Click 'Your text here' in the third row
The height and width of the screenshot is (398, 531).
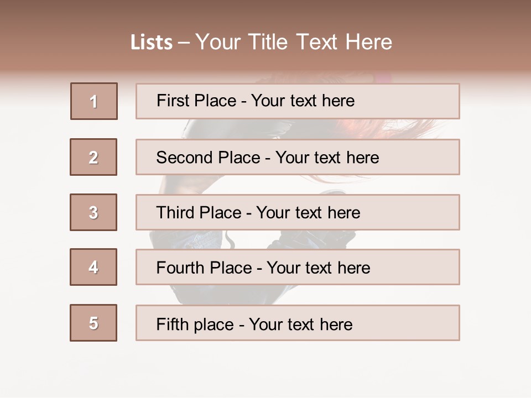(308, 213)
